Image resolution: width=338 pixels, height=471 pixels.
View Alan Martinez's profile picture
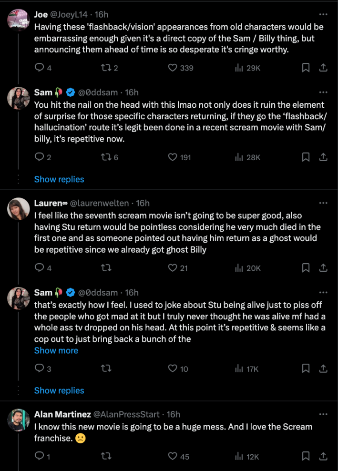(x=18, y=420)
